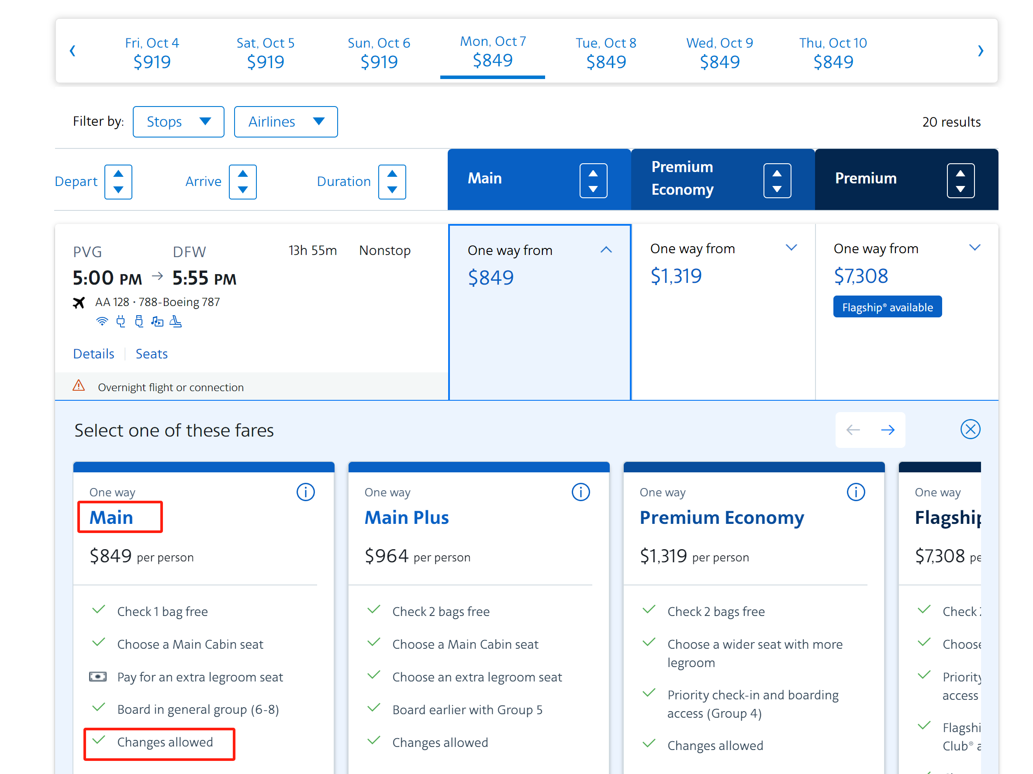Sort flights by Arrive time
Screen dimensions: 1033x774
tap(242, 182)
